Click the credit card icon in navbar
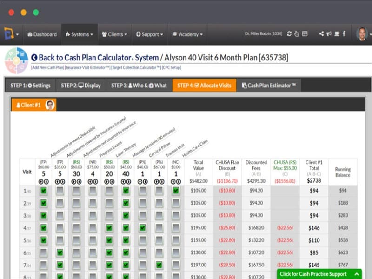The image size is (372, 279). [x=305, y=34]
